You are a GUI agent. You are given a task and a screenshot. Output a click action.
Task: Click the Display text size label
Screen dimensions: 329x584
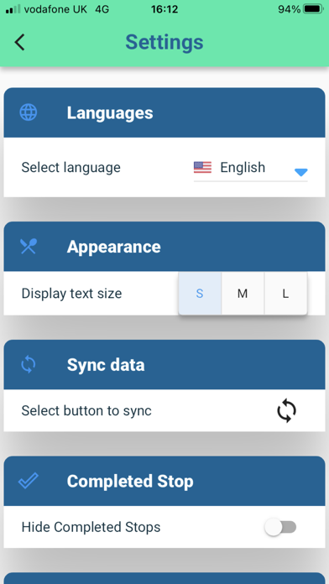tap(71, 294)
